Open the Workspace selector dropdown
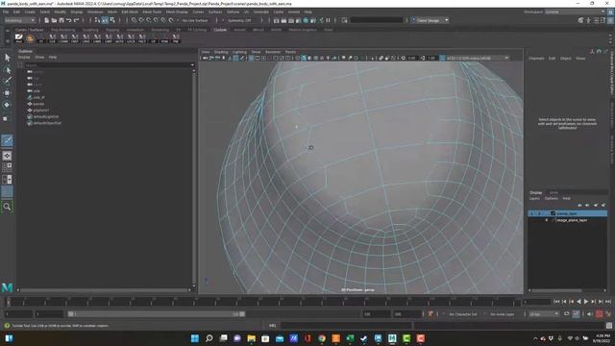The height and width of the screenshot is (346, 615). click(x=575, y=12)
